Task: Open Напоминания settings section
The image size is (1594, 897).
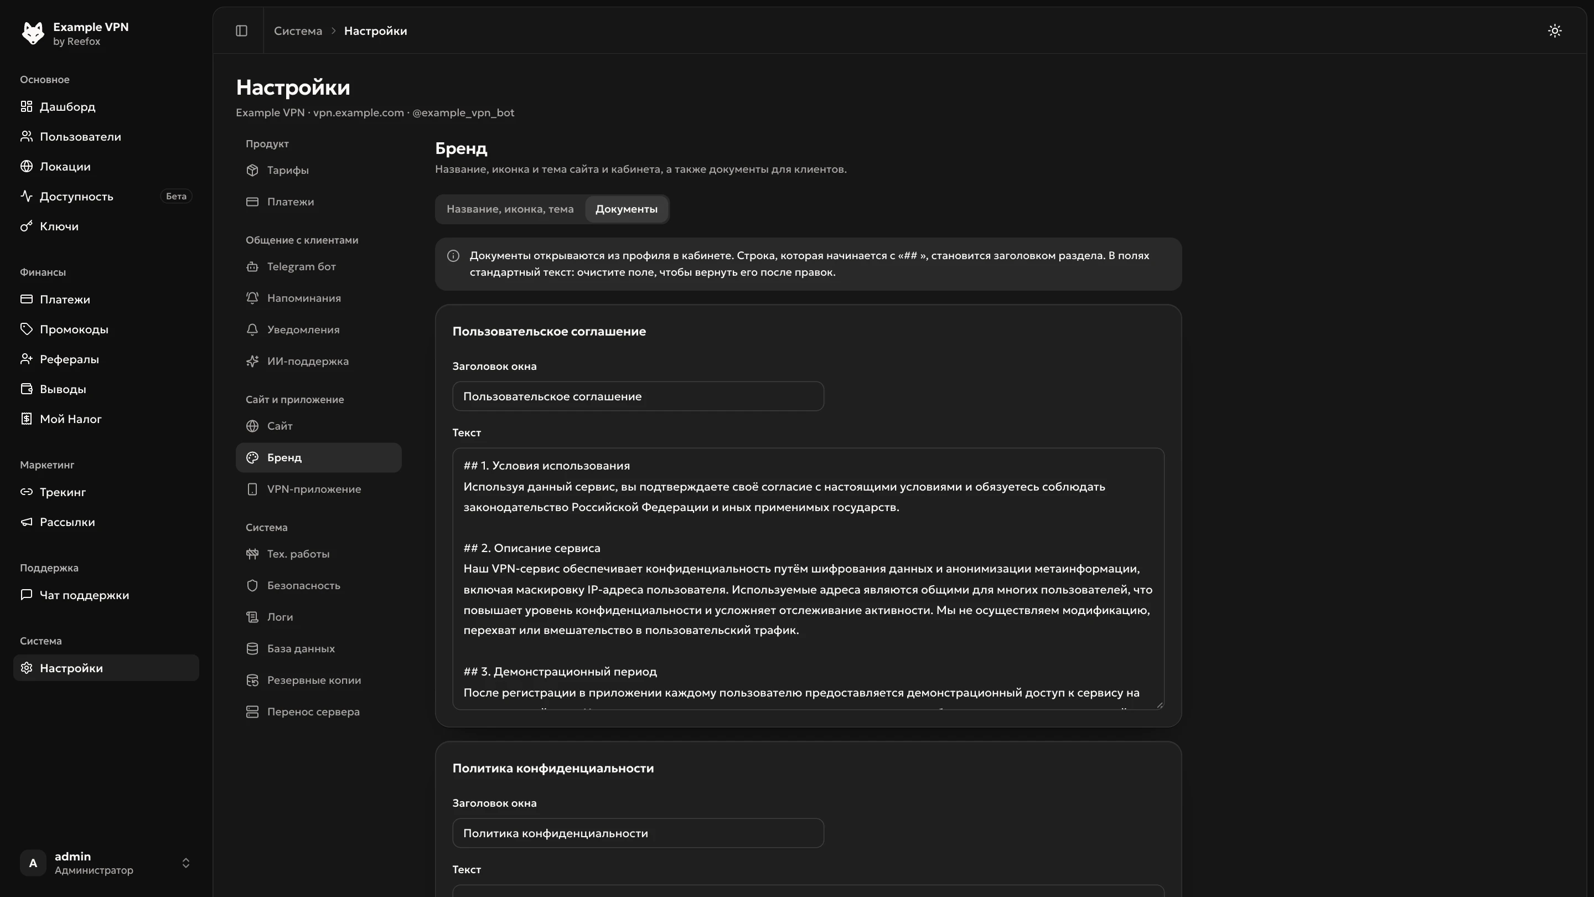Action: tap(318, 298)
